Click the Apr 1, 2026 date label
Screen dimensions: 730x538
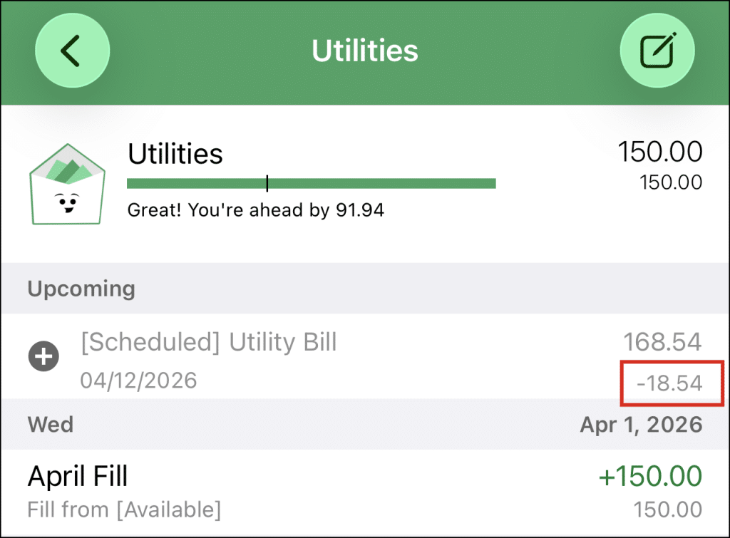tap(641, 425)
